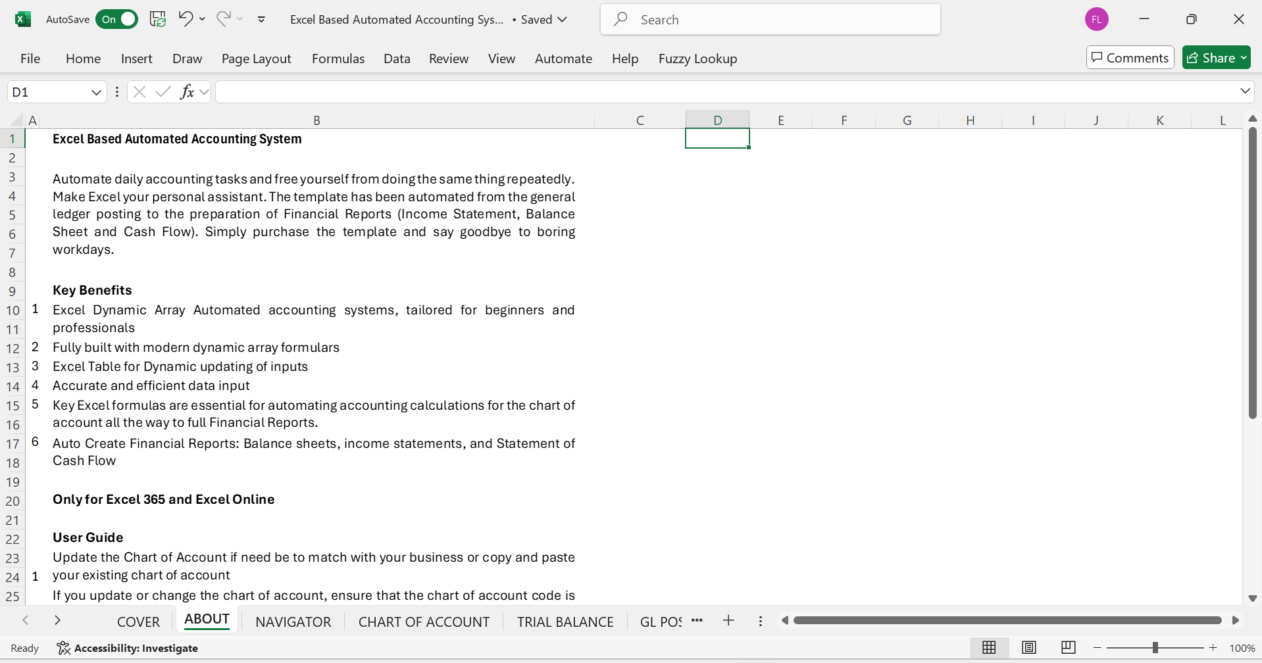Open the Draw ribbon tab
The width and height of the screenshot is (1262, 663).
(x=187, y=59)
